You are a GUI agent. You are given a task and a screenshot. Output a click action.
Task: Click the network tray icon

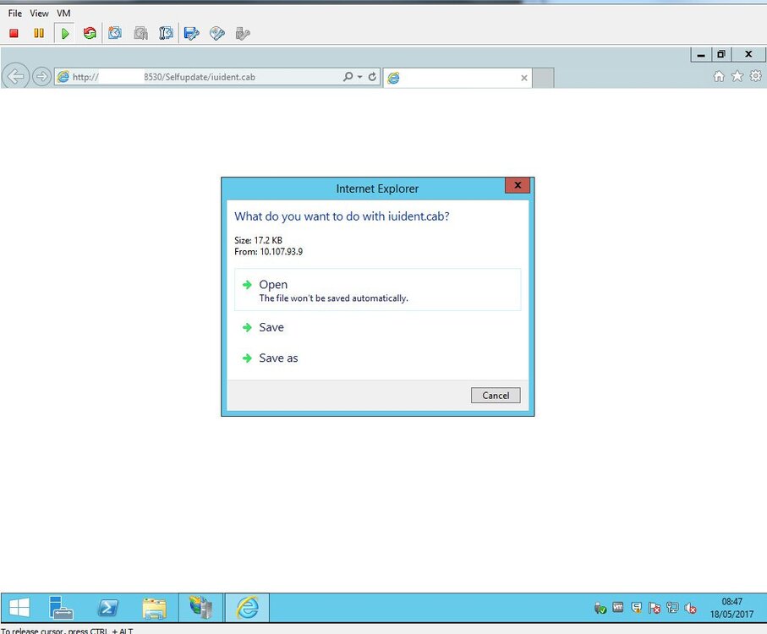click(672, 608)
